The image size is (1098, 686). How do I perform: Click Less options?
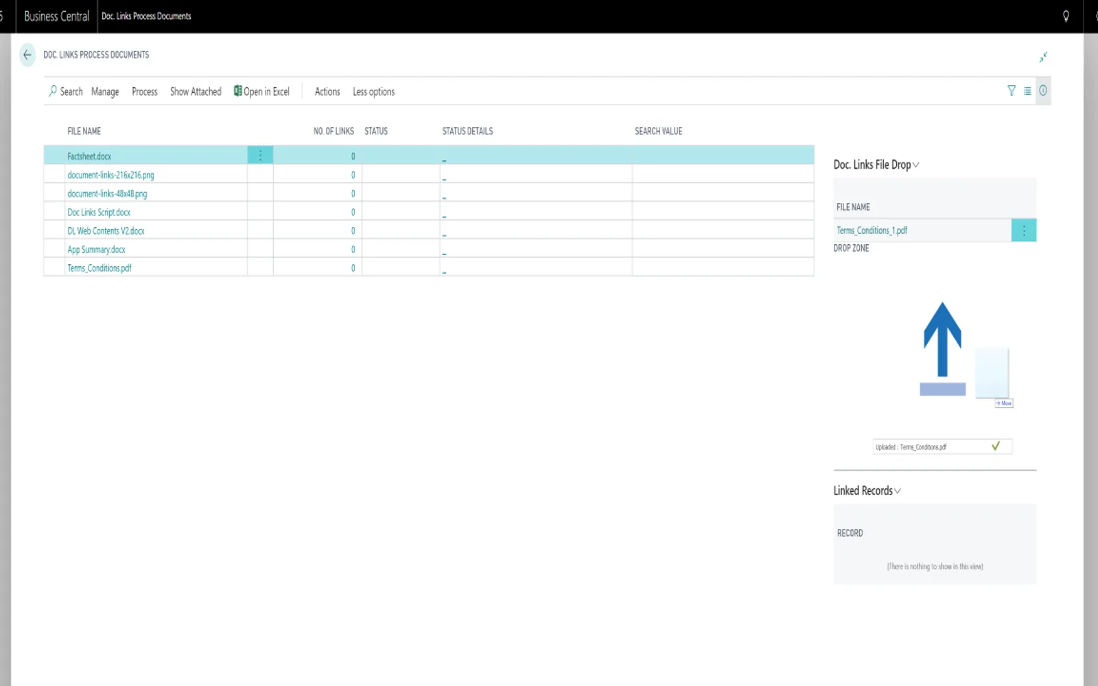coord(373,91)
